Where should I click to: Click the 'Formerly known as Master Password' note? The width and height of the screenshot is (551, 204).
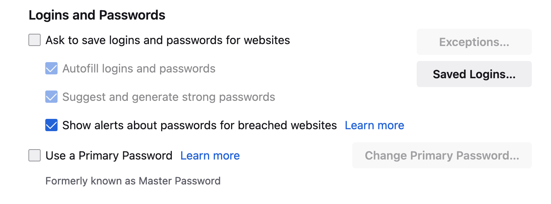133,181
